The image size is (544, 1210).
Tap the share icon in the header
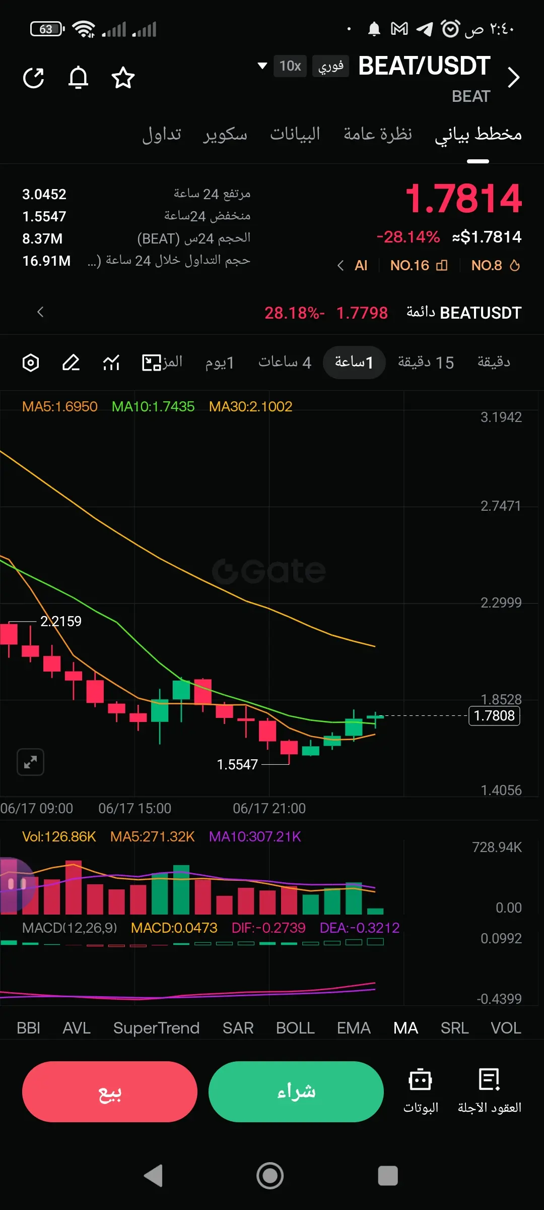pos(34,78)
